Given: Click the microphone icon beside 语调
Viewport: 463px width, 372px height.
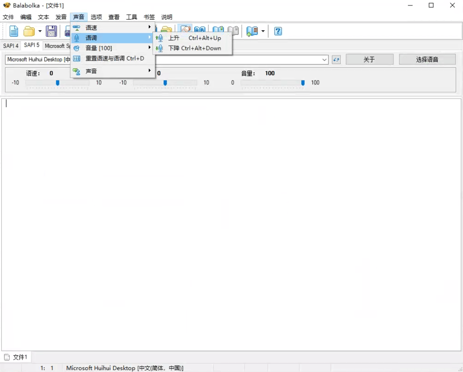Looking at the screenshot, I should click(x=76, y=38).
